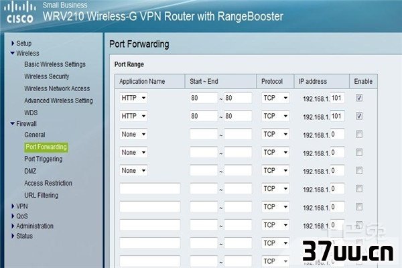Open fourth row None application dropdown
This screenshot has width=402, height=268.
pyautogui.click(x=133, y=152)
